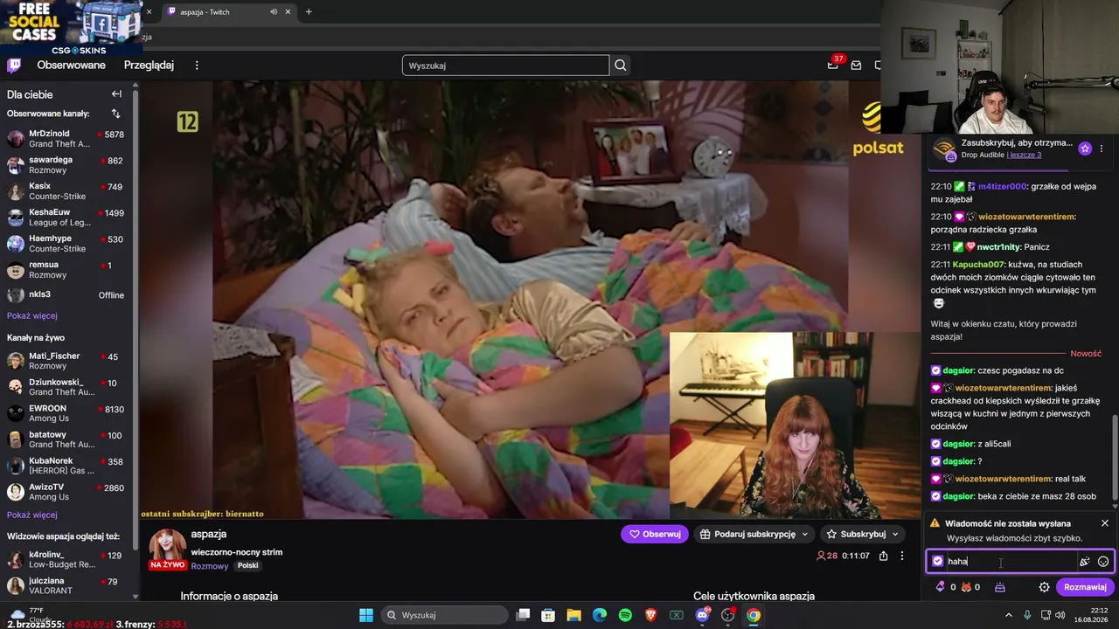Mute the aspazja Twitch browser tab
Viewport: 1119px width, 629px height.
point(274,11)
